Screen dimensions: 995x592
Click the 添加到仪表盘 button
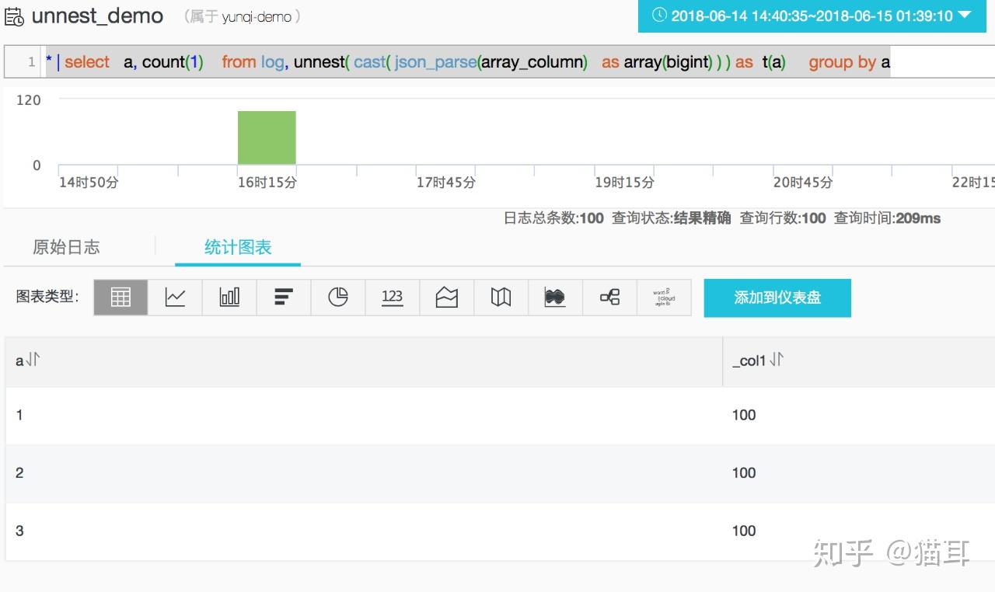pyautogui.click(x=777, y=298)
